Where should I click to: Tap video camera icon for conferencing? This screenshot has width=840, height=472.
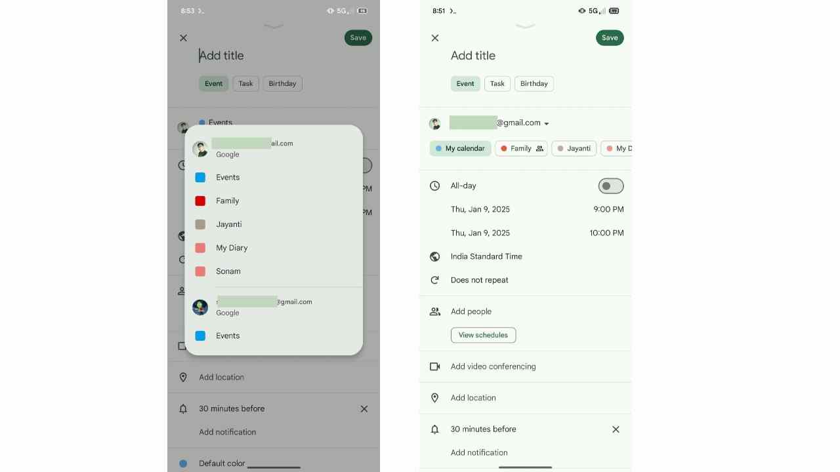pos(434,366)
